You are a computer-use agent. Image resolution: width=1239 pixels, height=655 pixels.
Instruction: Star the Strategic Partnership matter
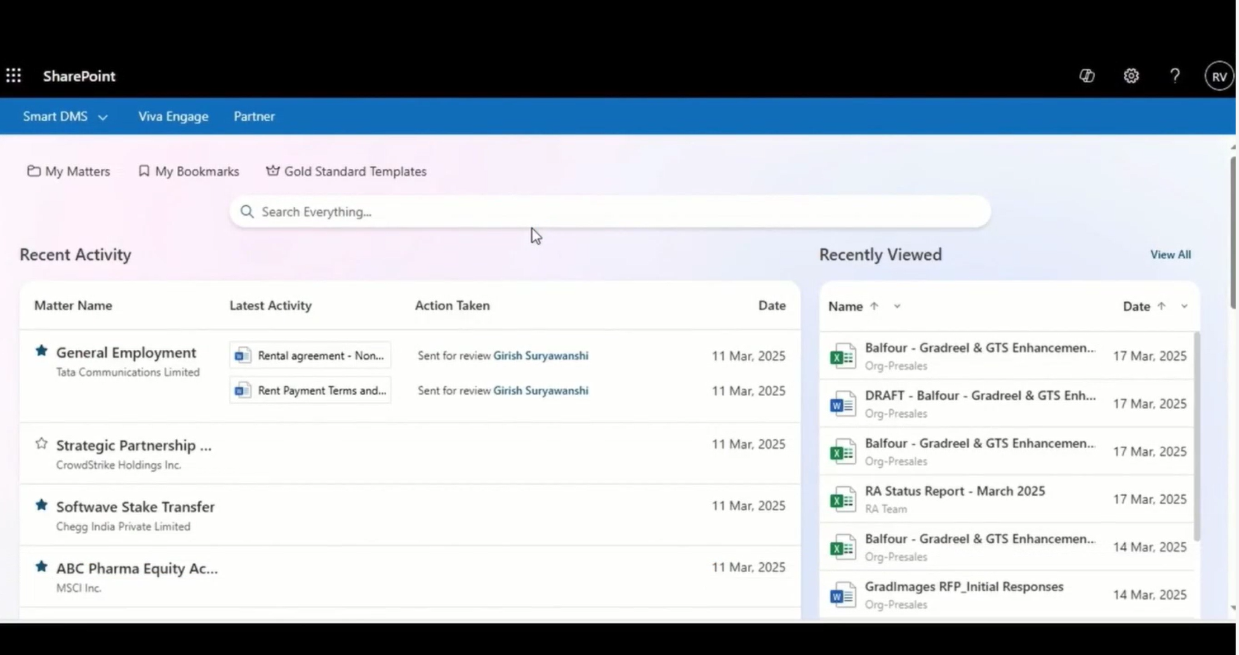pyautogui.click(x=41, y=444)
